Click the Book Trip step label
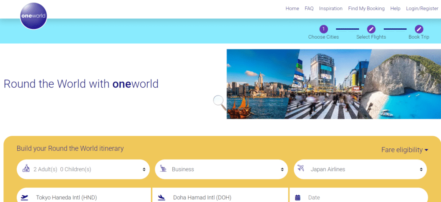The width and height of the screenshot is (441, 202). pyautogui.click(x=419, y=37)
